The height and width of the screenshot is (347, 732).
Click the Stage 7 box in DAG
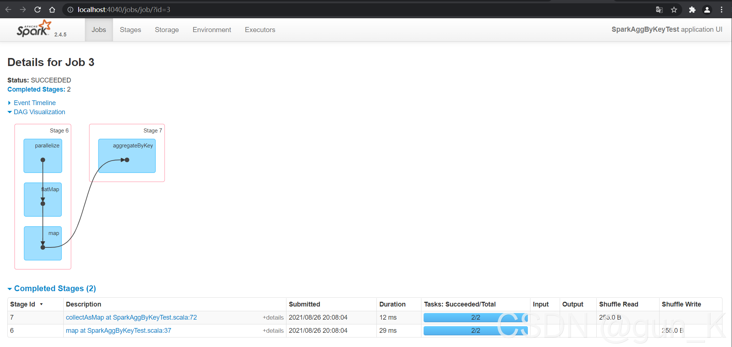tap(127, 153)
